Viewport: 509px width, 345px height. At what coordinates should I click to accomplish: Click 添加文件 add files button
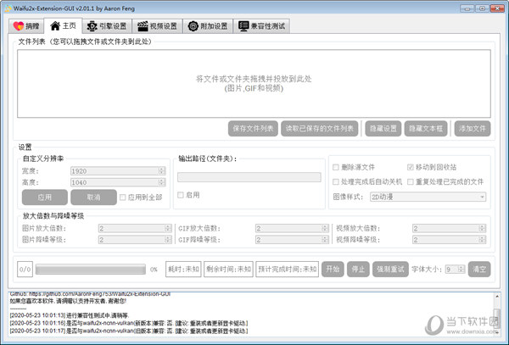[473, 129]
